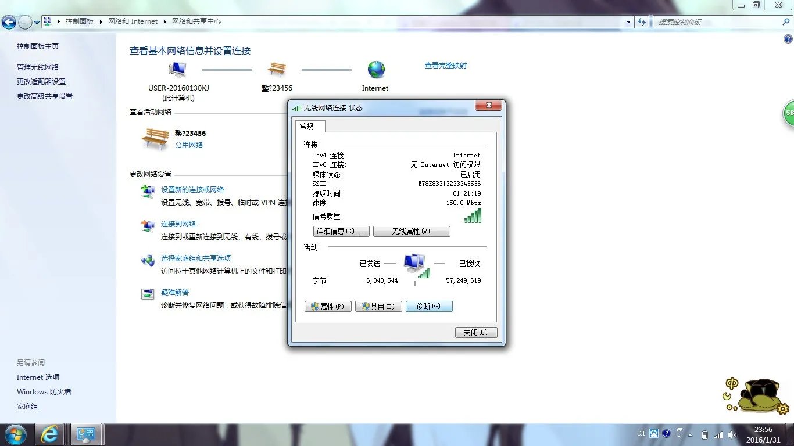
Task: Click the show desktop button
Action: tap(789, 434)
